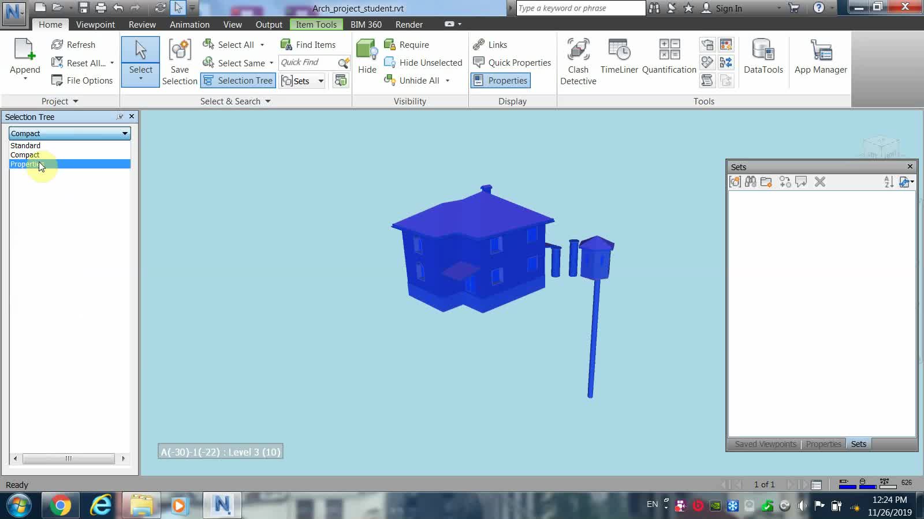
Task: Open the Item Tools ribbon tab
Action: 316,24
